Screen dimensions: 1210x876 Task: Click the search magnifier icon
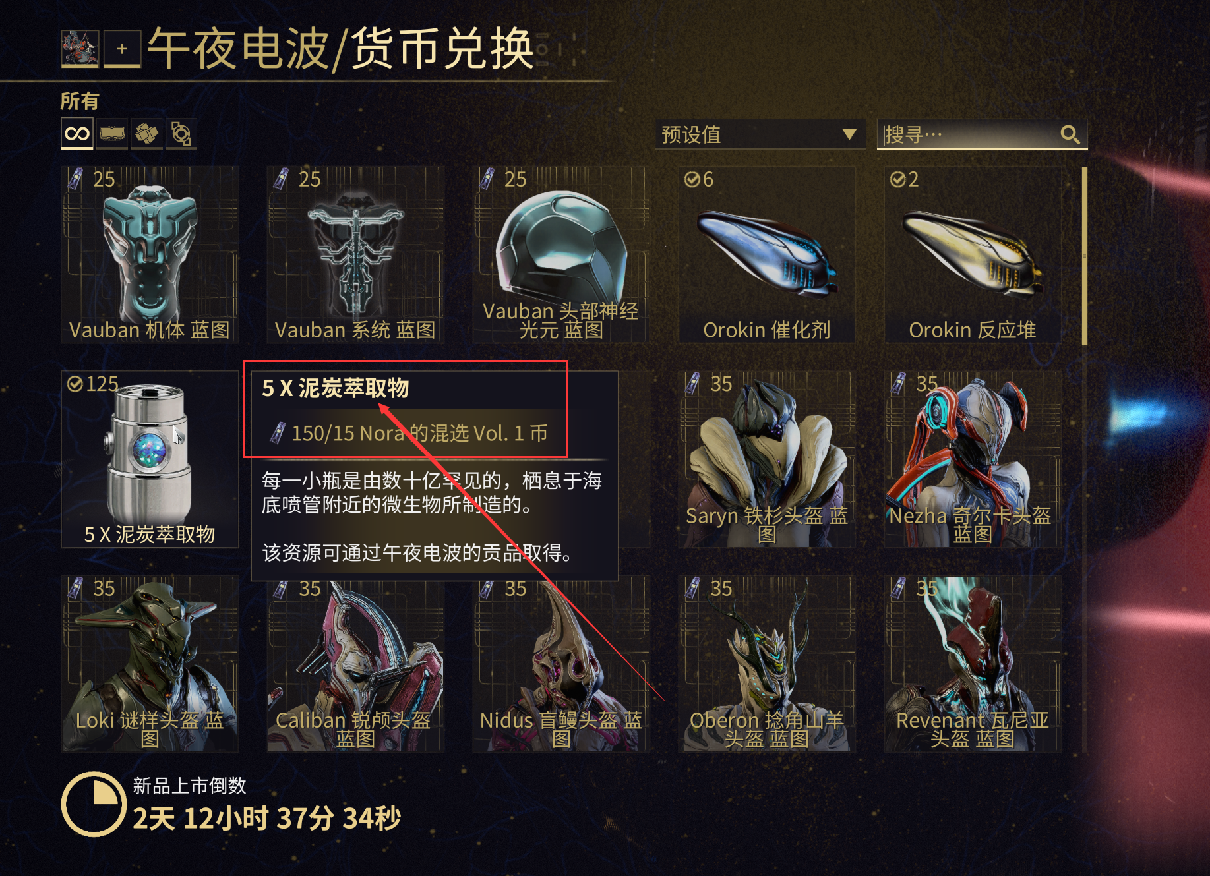1070,135
